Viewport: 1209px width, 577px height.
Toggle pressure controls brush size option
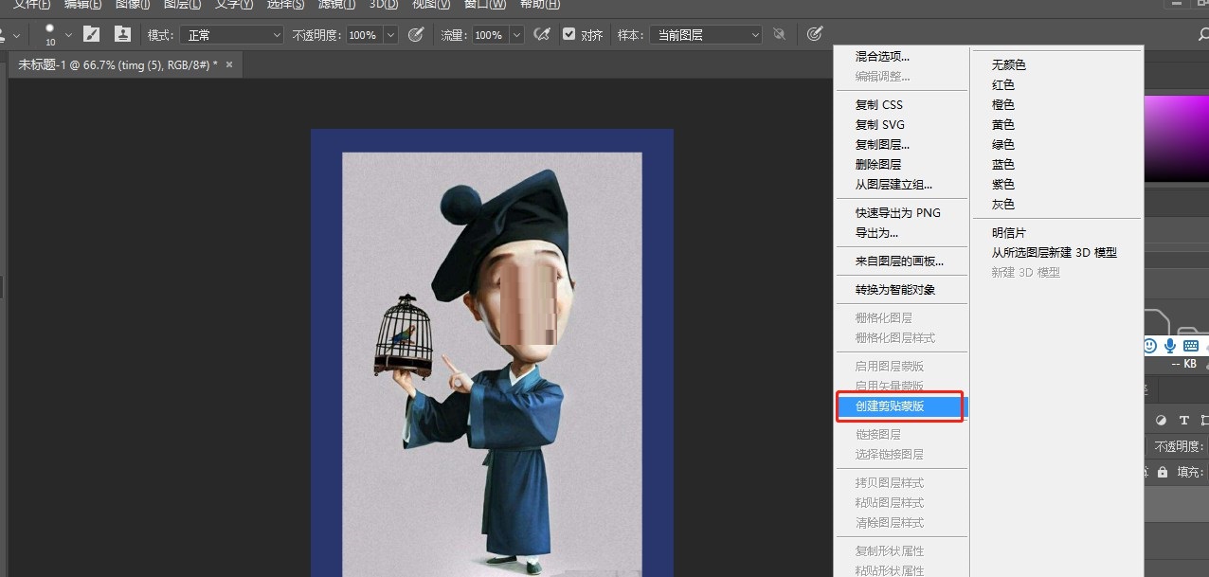[817, 34]
